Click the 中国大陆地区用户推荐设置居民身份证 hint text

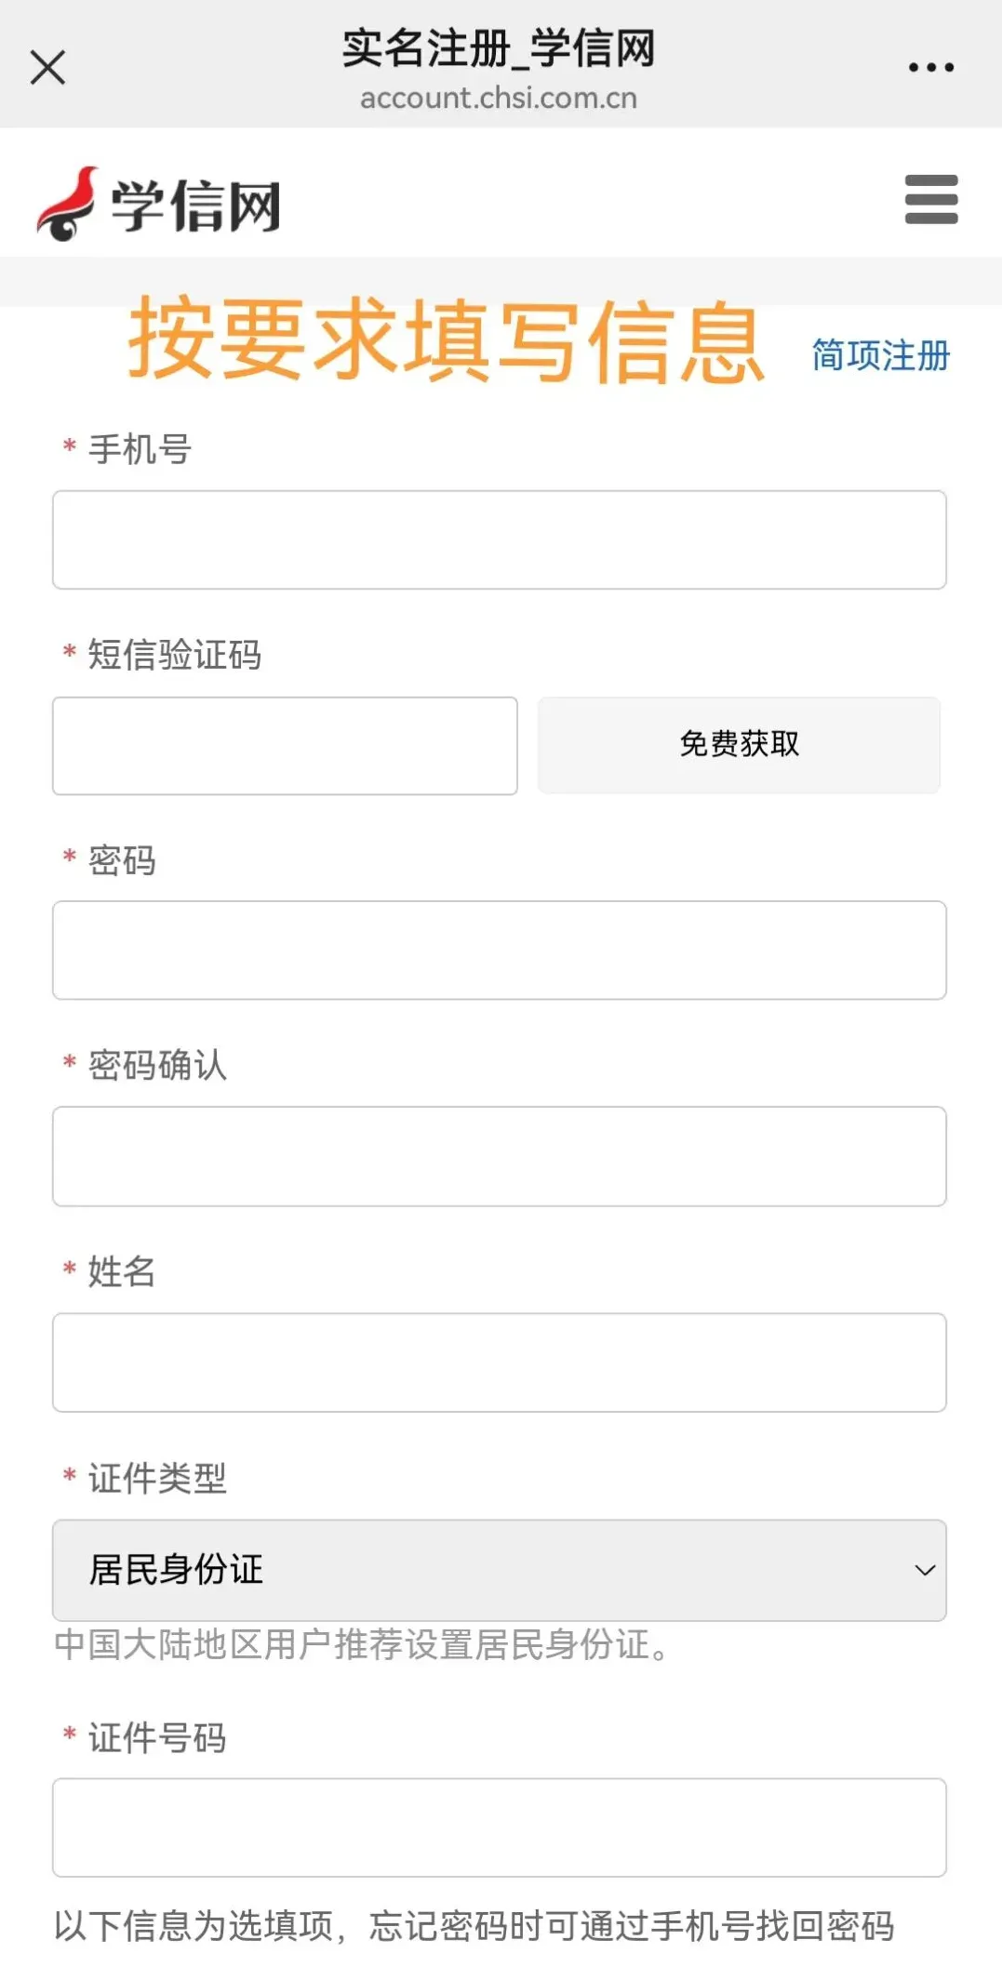point(363,1644)
